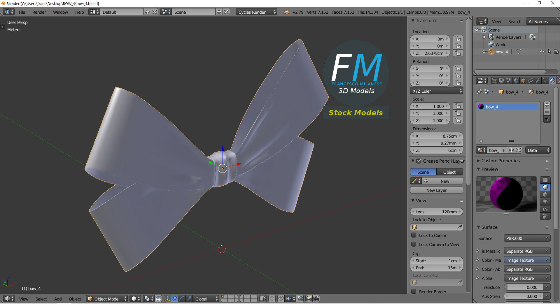Click the manipulate center points icon
560x304 pixels.
158,299
